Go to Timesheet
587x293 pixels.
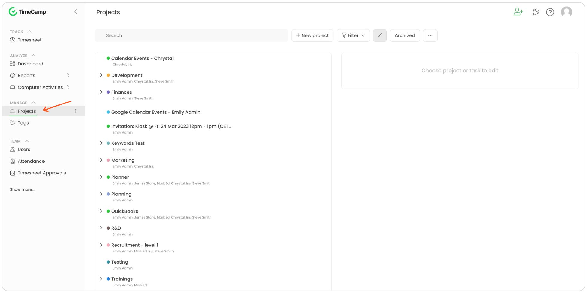(29, 40)
